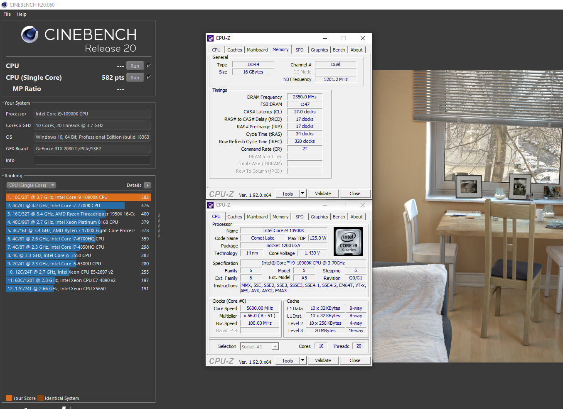Select Memory tab in upper CPU-Z
This screenshot has width=563, height=409.
tap(280, 49)
